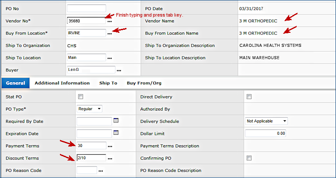
Task: Open calendar picker for Expiration Date
Action: coord(116,133)
